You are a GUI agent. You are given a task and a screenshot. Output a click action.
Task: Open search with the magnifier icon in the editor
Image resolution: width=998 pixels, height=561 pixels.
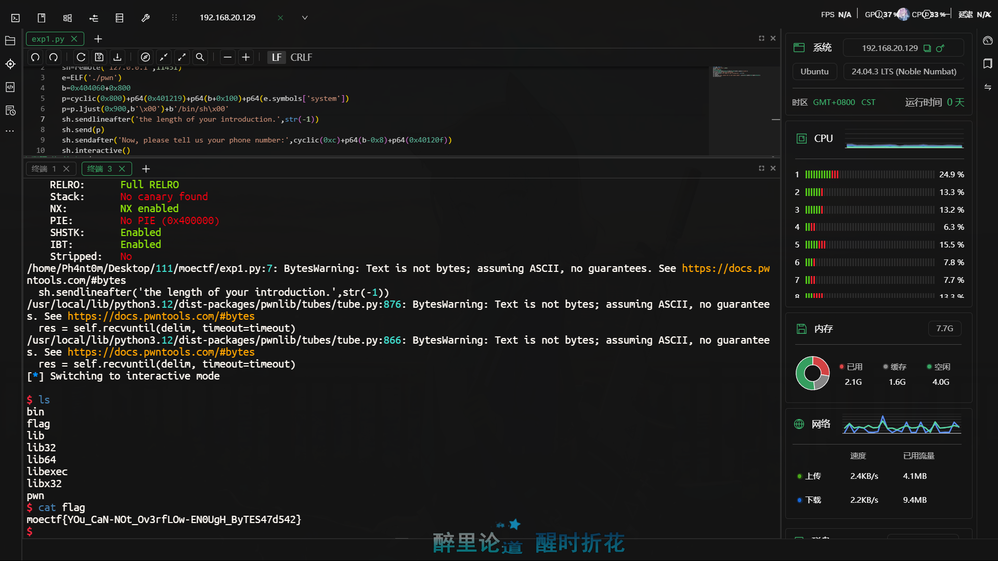pyautogui.click(x=200, y=57)
